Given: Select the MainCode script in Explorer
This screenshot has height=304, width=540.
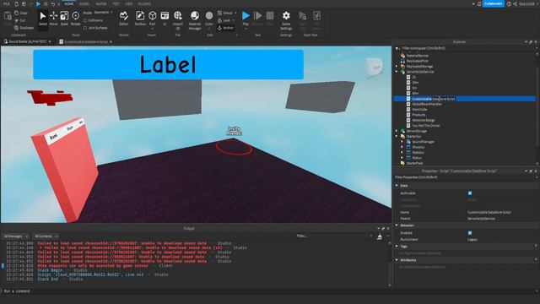Looking at the screenshot, I should point(419,109).
